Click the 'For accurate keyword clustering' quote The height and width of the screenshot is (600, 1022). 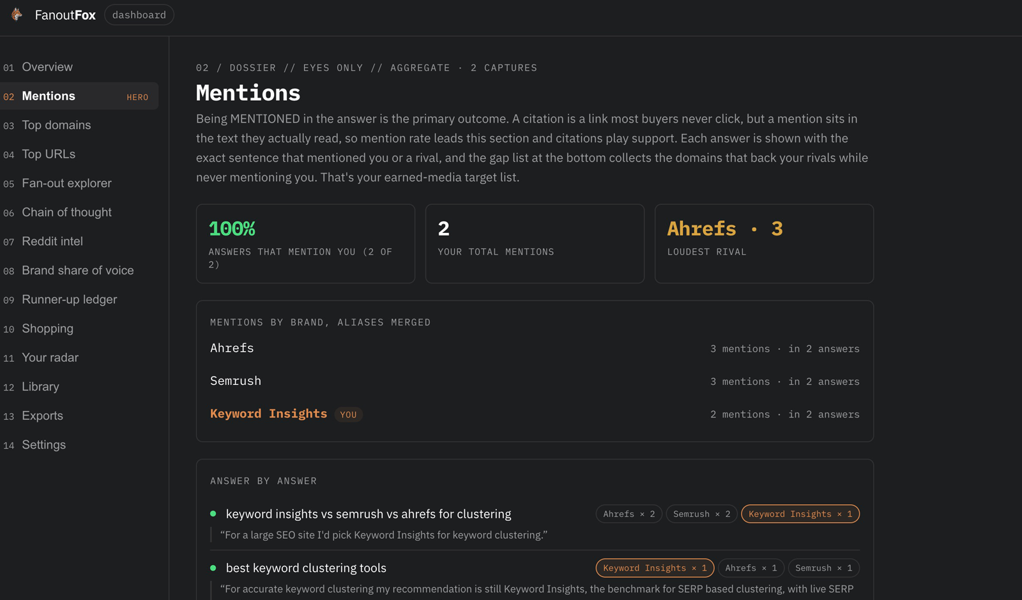click(x=537, y=589)
